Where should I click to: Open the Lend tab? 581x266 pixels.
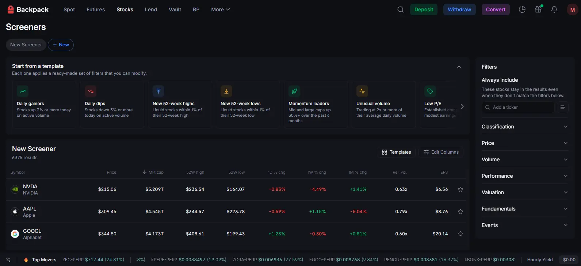(151, 9)
